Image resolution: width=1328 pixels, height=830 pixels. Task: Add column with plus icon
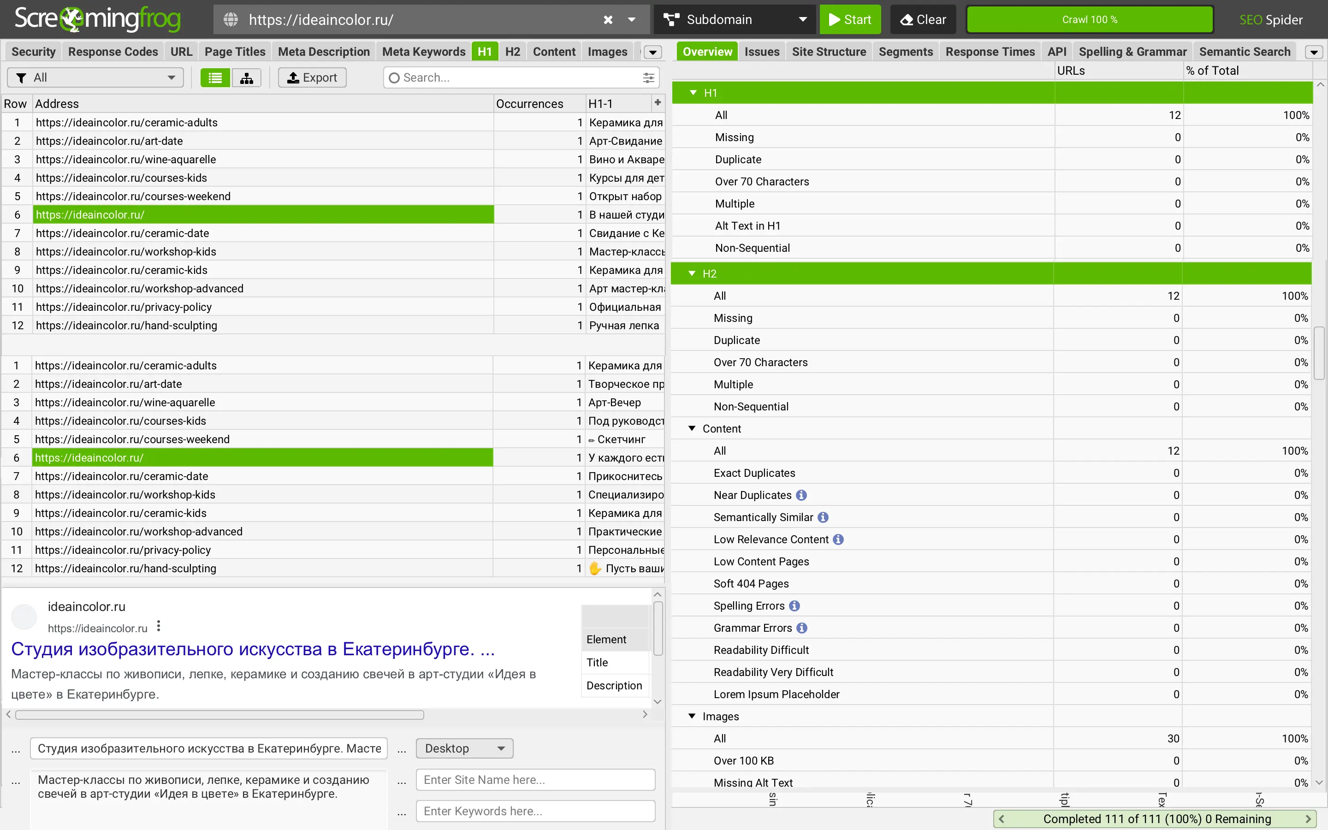point(658,103)
